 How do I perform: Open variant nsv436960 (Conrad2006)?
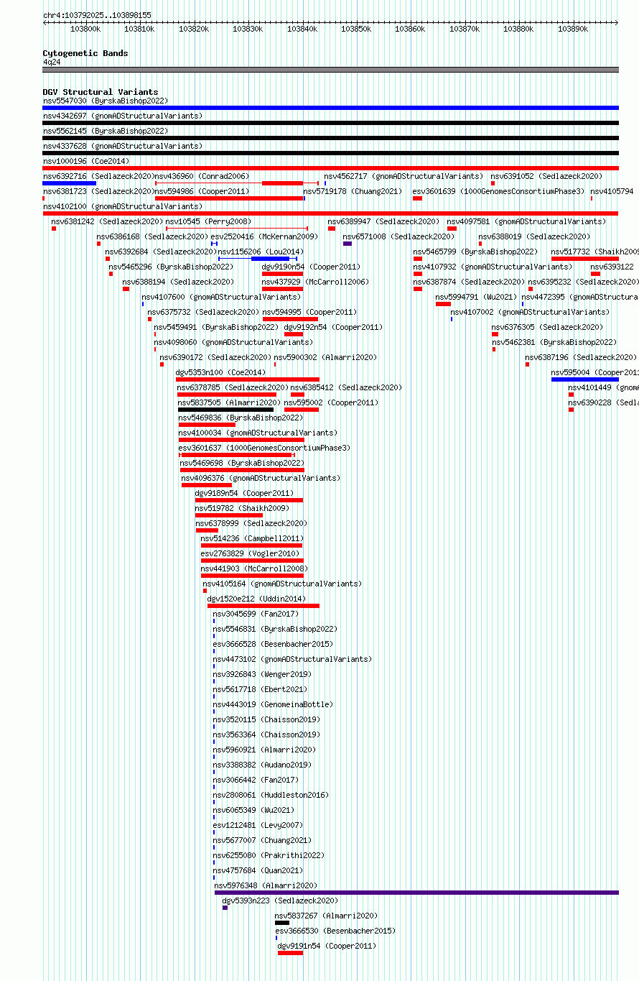pyautogui.click(x=202, y=176)
